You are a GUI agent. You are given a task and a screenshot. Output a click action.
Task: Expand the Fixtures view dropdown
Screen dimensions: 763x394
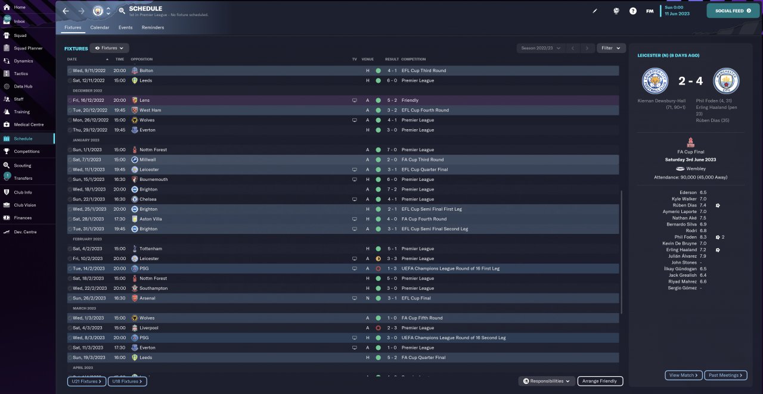(x=109, y=48)
